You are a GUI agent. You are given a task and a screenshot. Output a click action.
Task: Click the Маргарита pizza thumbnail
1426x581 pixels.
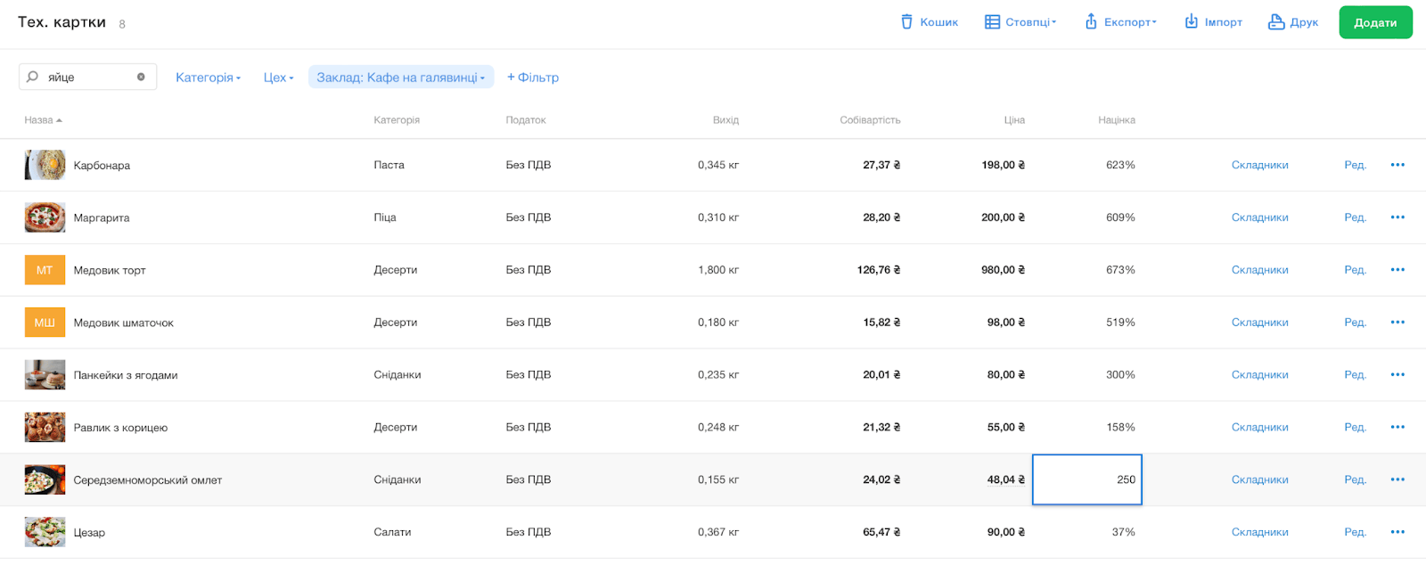tap(45, 217)
